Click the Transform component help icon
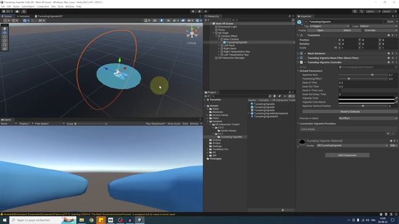399x224 pixels. click(x=388, y=35)
